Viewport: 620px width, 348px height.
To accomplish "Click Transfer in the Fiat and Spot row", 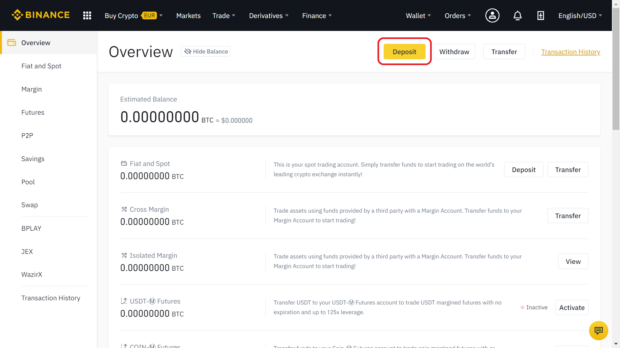I will coord(568,169).
